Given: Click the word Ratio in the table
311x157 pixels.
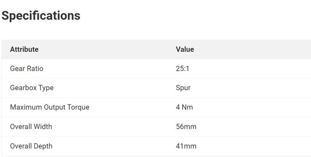Looking at the screenshot, I should pyautogui.click(x=35, y=69).
